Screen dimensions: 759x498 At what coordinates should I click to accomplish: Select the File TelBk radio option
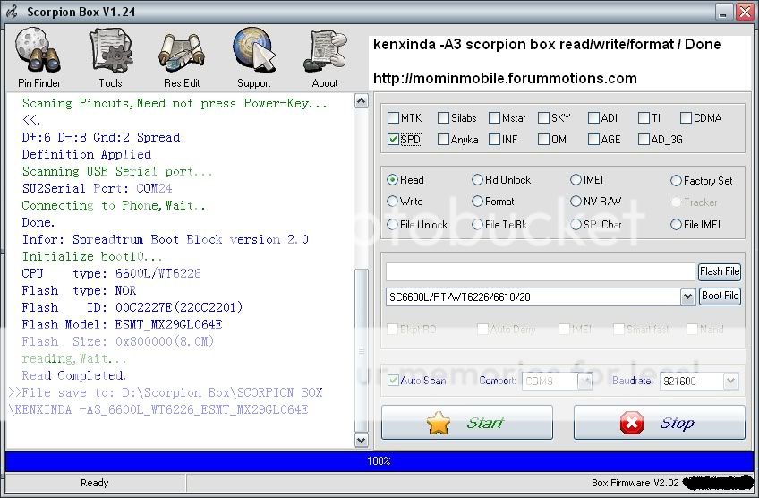tap(477, 224)
